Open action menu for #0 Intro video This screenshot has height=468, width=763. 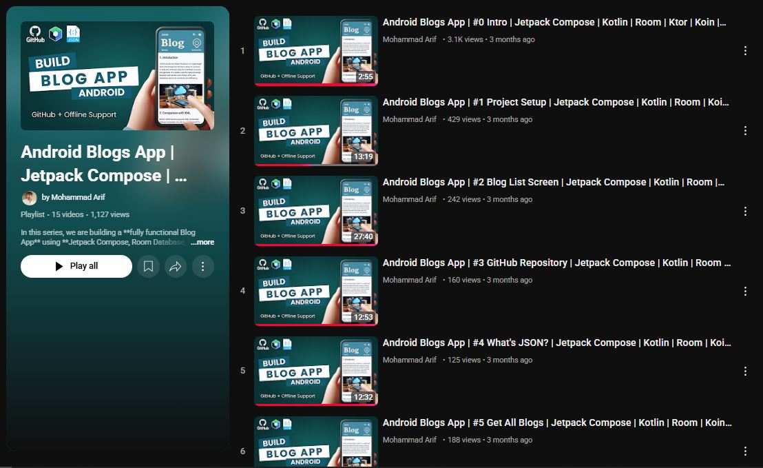click(745, 50)
